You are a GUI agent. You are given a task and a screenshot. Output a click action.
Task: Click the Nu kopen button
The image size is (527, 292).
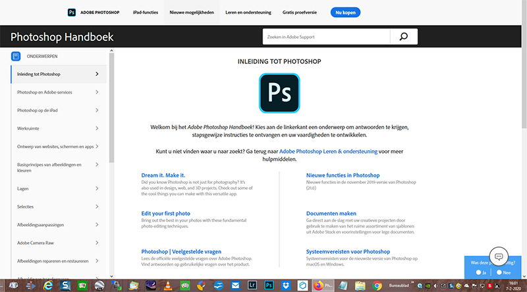pos(345,13)
